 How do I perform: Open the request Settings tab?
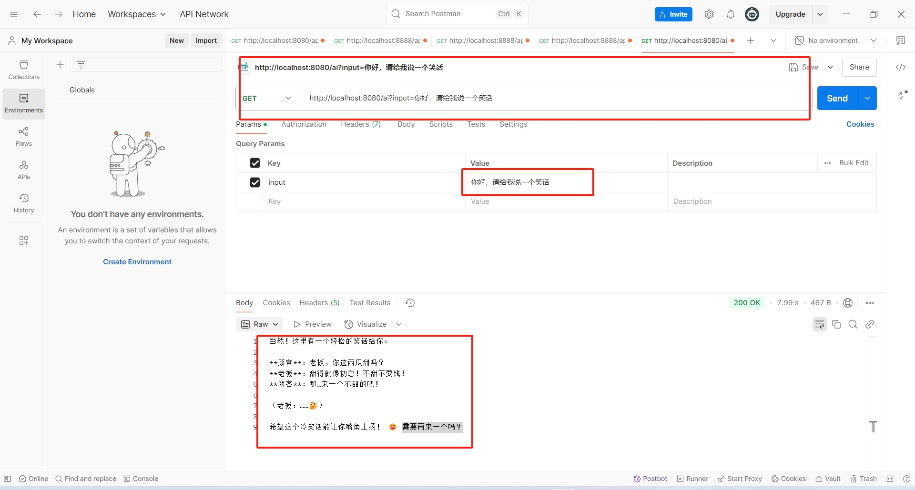pyautogui.click(x=513, y=124)
